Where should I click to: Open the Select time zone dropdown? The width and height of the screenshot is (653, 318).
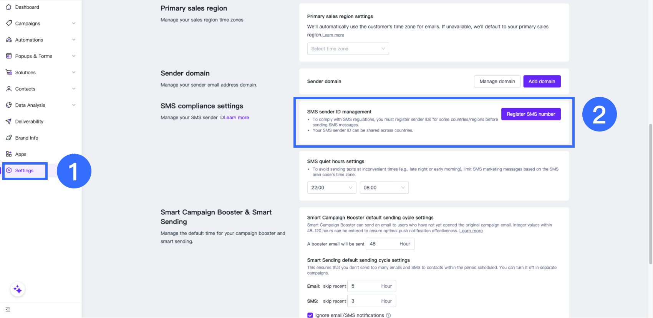coord(348,49)
